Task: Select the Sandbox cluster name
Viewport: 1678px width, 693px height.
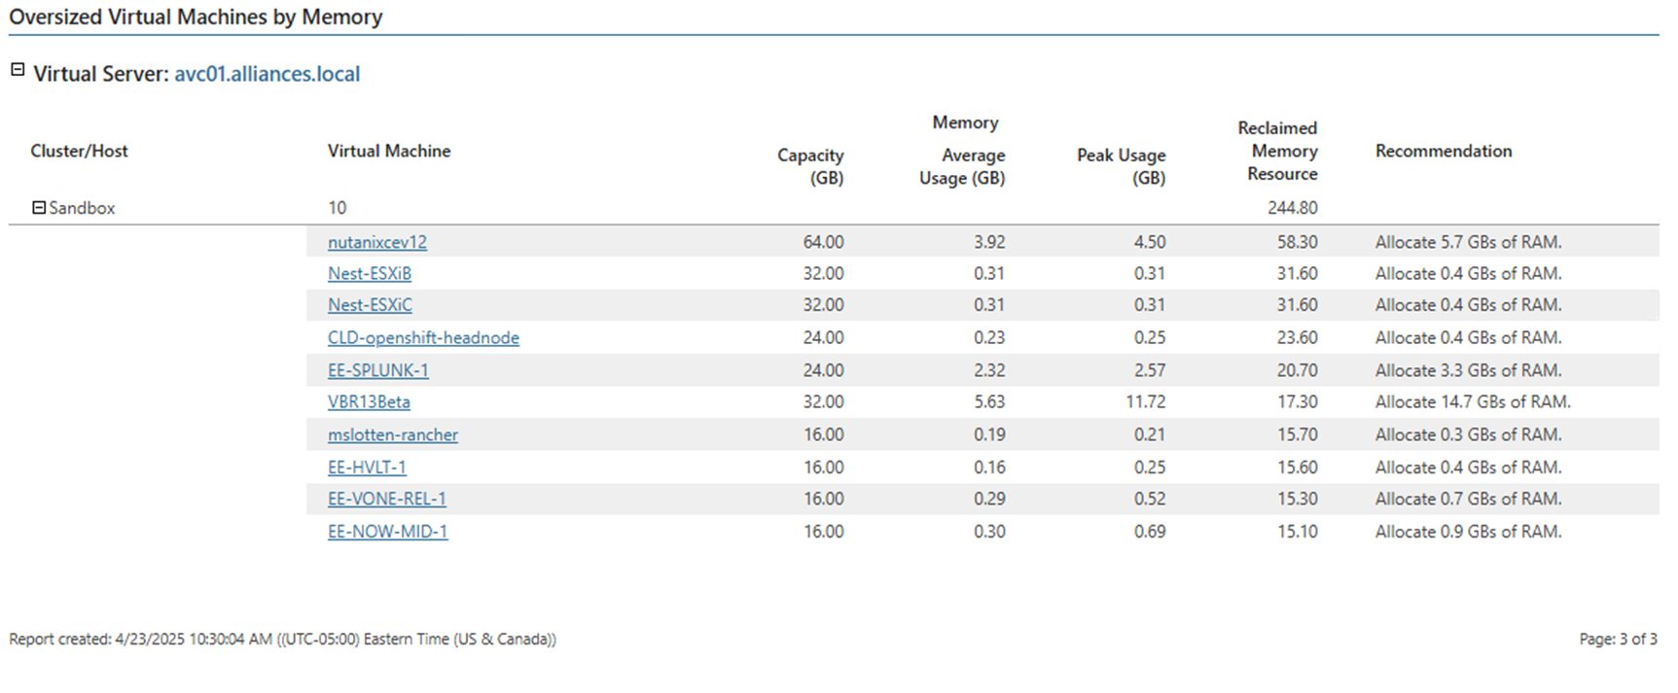Action: [x=82, y=208]
